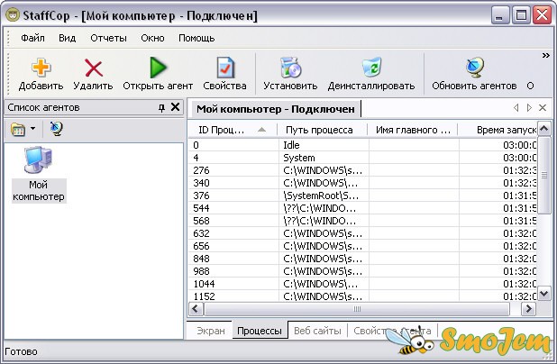
Task: Click Обновить агентов globe icon
Action: pyautogui.click(x=475, y=67)
